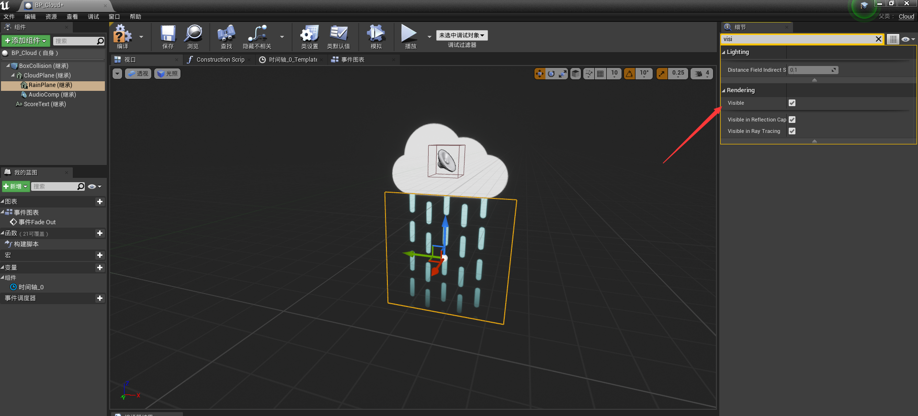
Task: Click the 透视 perspective view button
Action: (x=138, y=74)
